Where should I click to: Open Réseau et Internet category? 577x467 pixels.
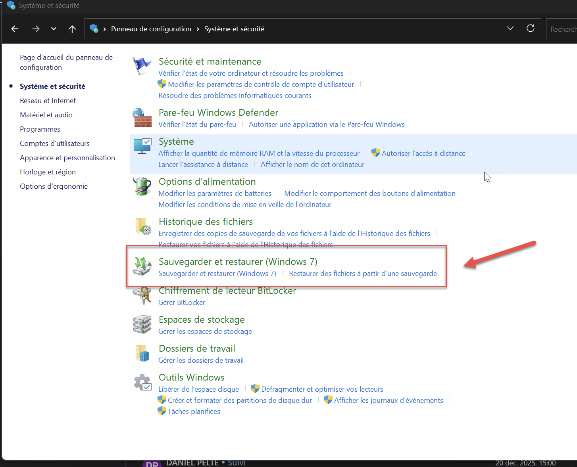click(48, 101)
